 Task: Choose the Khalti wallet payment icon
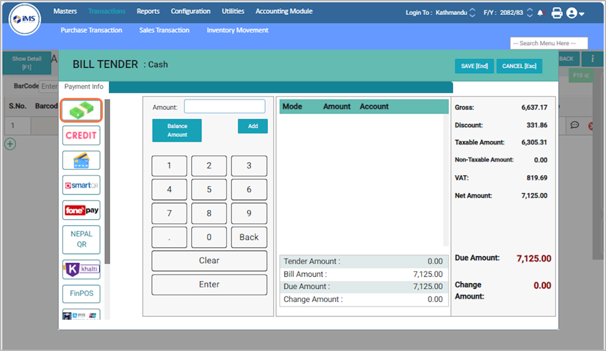click(81, 269)
